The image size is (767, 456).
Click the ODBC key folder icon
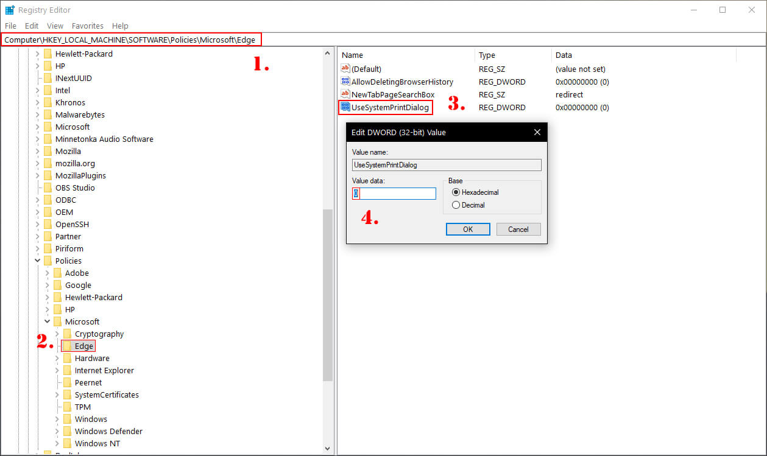click(x=48, y=200)
